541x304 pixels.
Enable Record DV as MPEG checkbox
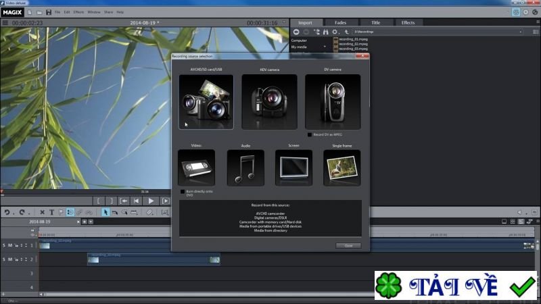(310, 134)
